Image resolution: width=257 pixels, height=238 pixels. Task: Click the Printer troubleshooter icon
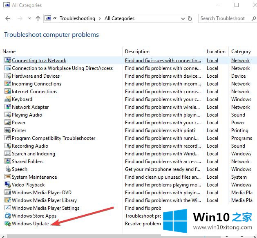tap(8, 130)
